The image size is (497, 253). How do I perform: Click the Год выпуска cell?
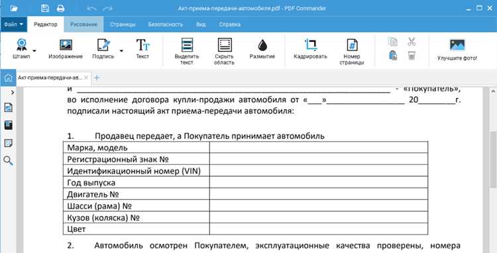click(x=137, y=183)
